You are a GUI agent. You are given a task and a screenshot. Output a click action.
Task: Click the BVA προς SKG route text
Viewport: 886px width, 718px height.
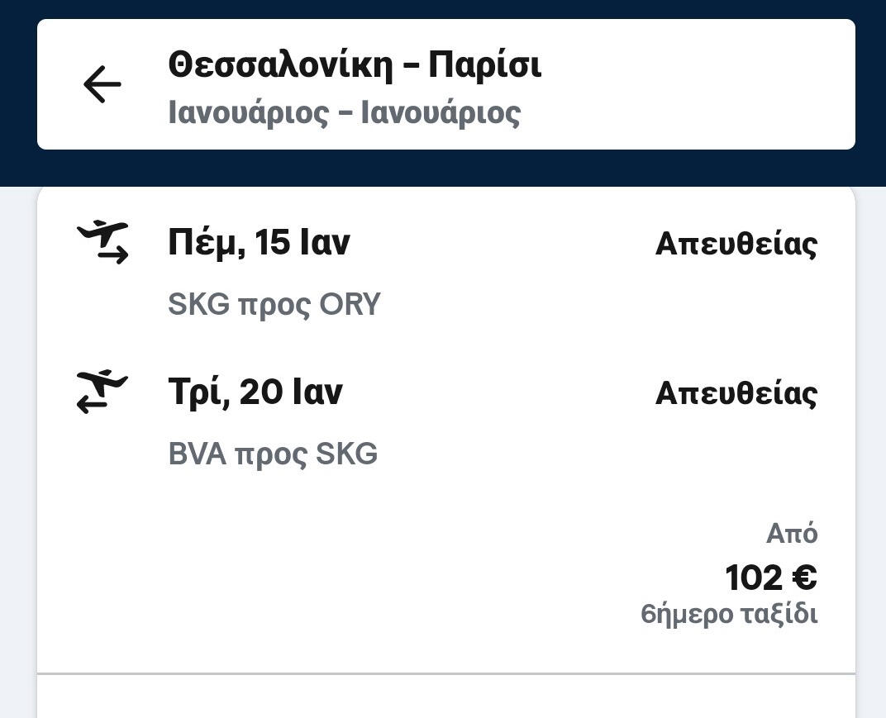pyautogui.click(x=273, y=454)
